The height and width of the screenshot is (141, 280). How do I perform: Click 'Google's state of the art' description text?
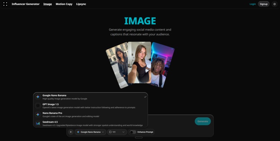(x=71, y=116)
